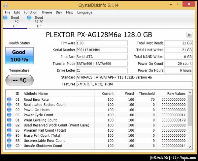Click the Features field S.M.A.R.T., NCQ, TRIM
This screenshot has width=198, height=161.
(134, 84)
